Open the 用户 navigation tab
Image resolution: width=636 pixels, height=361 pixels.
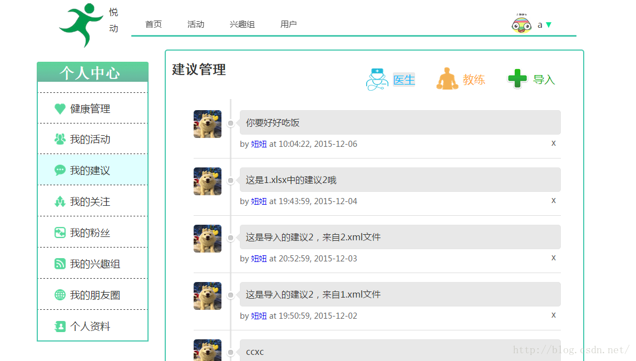(288, 24)
